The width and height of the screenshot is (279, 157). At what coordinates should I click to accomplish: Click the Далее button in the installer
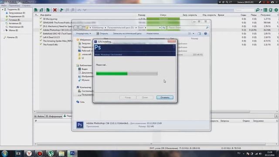click(145, 97)
